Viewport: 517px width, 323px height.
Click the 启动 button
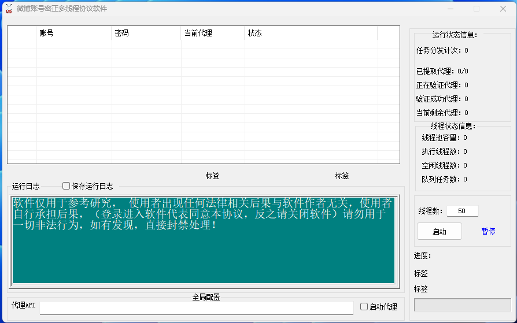[439, 231]
